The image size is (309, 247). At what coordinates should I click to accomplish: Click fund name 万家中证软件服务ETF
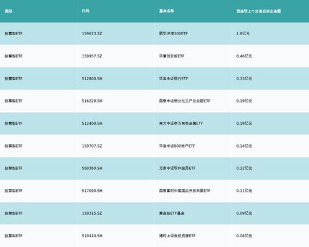tap(177, 168)
